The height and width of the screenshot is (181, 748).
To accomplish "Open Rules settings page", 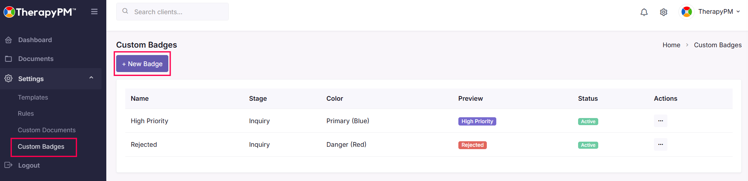I will pos(26,113).
